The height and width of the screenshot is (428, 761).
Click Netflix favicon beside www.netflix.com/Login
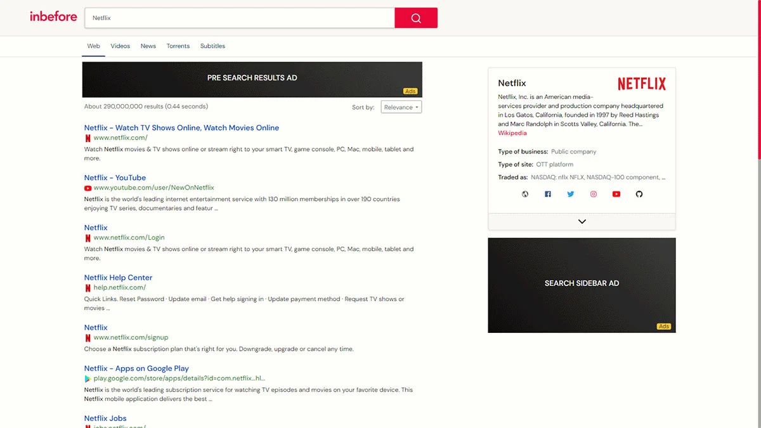pos(88,238)
